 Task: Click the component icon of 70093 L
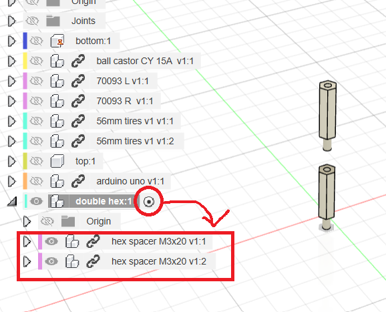(57, 81)
